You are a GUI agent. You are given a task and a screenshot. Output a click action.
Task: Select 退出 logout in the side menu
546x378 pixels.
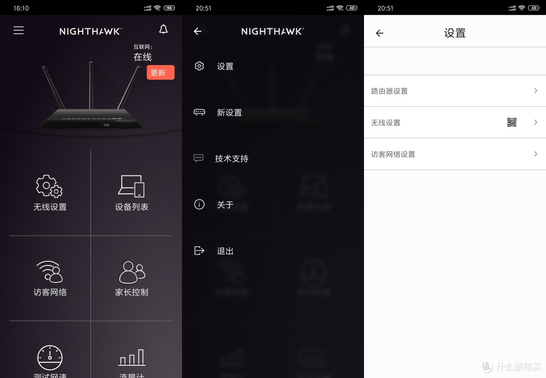point(225,251)
